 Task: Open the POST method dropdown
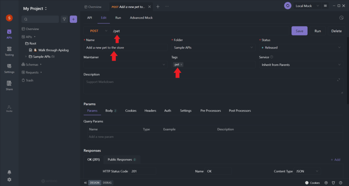(96, 31)
